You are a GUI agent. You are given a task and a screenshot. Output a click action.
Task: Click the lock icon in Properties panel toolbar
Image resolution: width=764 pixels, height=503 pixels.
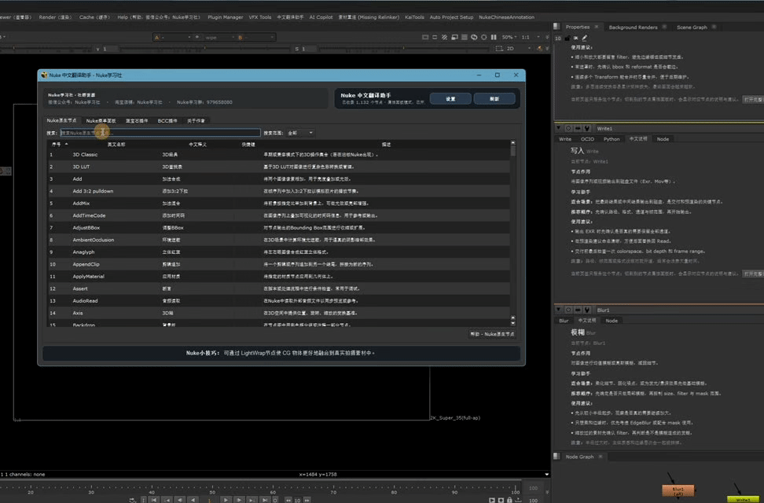pyautogui.click(x=567, y=38)
